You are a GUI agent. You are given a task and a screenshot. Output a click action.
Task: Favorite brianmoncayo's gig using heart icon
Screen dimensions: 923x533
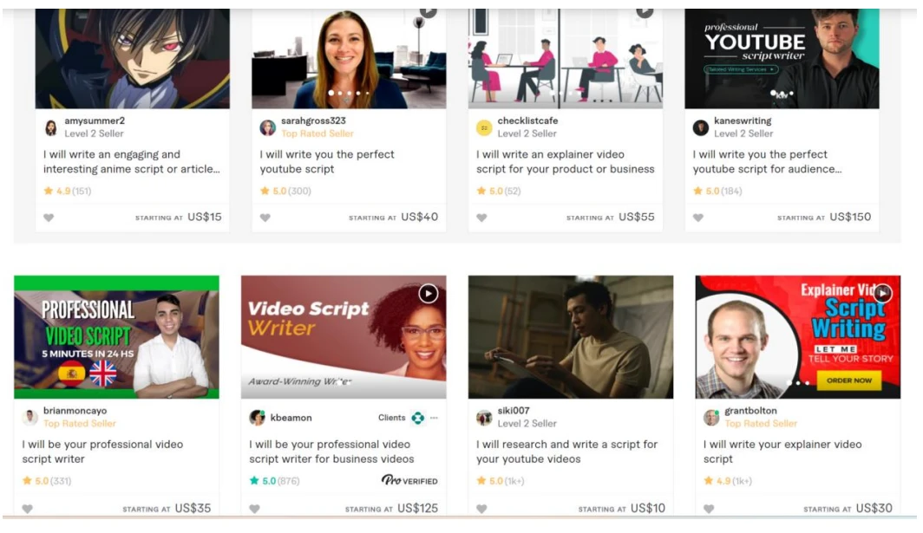tap(28, 509)
